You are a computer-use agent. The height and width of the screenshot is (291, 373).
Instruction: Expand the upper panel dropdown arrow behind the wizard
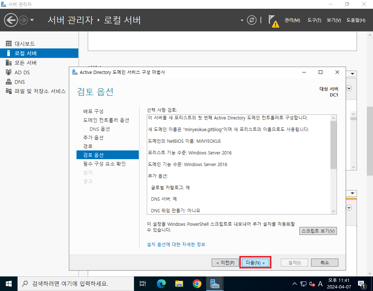click(353, 74)
